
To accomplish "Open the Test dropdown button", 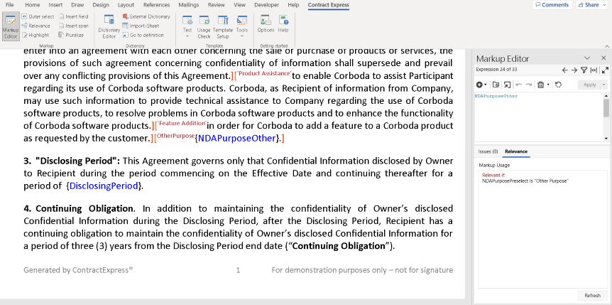I will 187,27.
